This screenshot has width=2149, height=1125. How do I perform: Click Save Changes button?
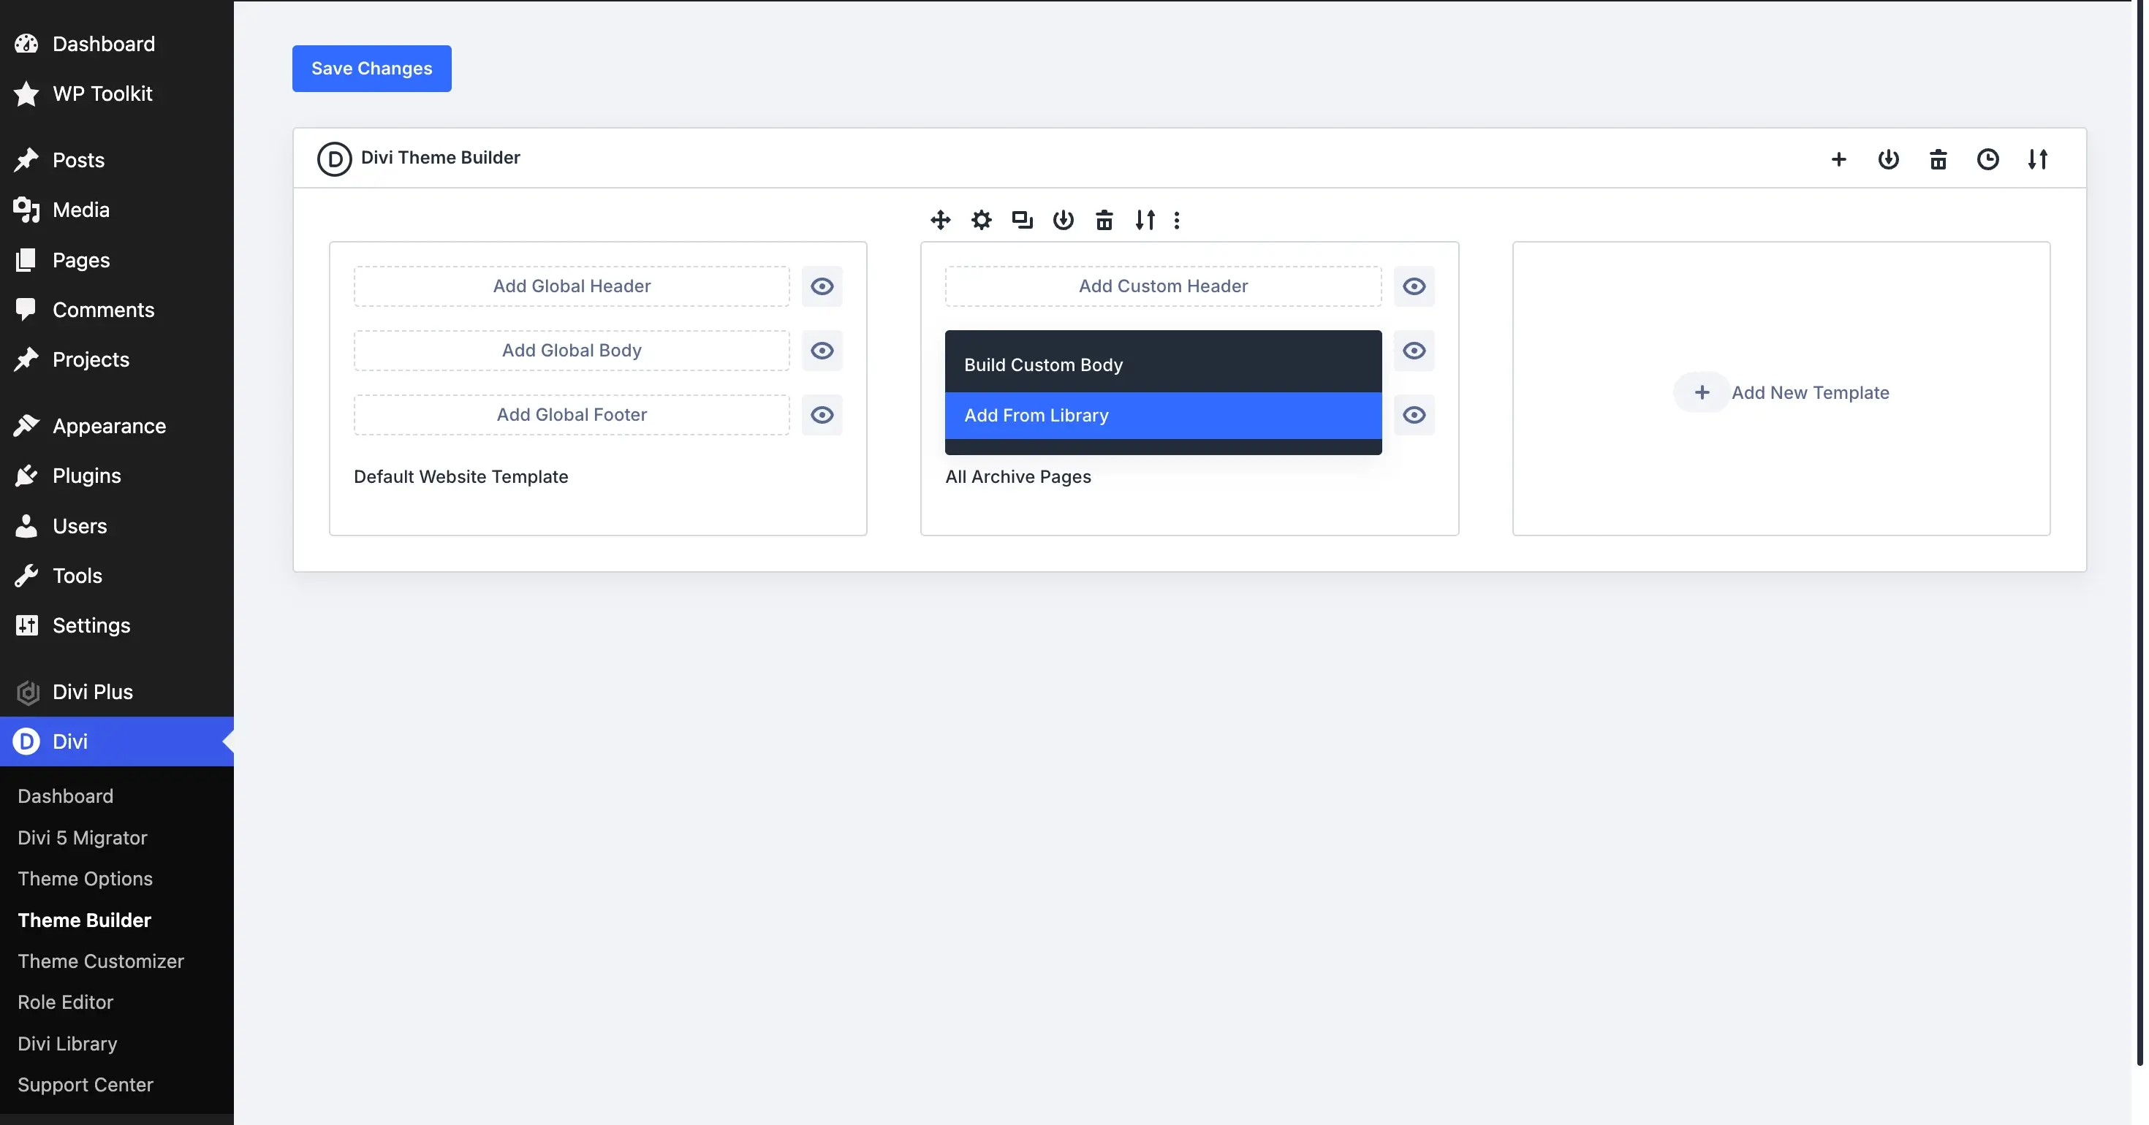coord(371,69)
